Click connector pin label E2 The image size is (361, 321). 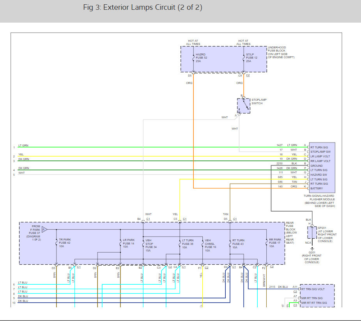(x=118, y=268)
